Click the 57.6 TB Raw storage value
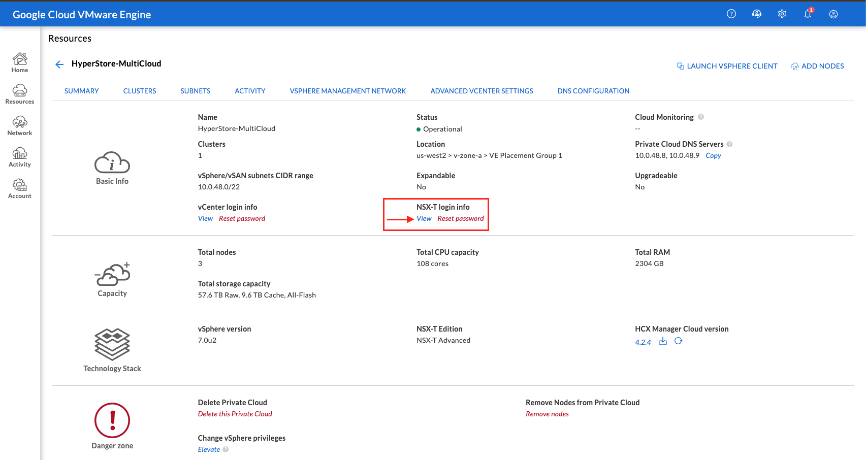Screen dimensions: 866x460 257,295
